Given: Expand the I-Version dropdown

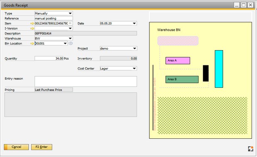Looking at the screenshot, I should click(x=70, y=29).
